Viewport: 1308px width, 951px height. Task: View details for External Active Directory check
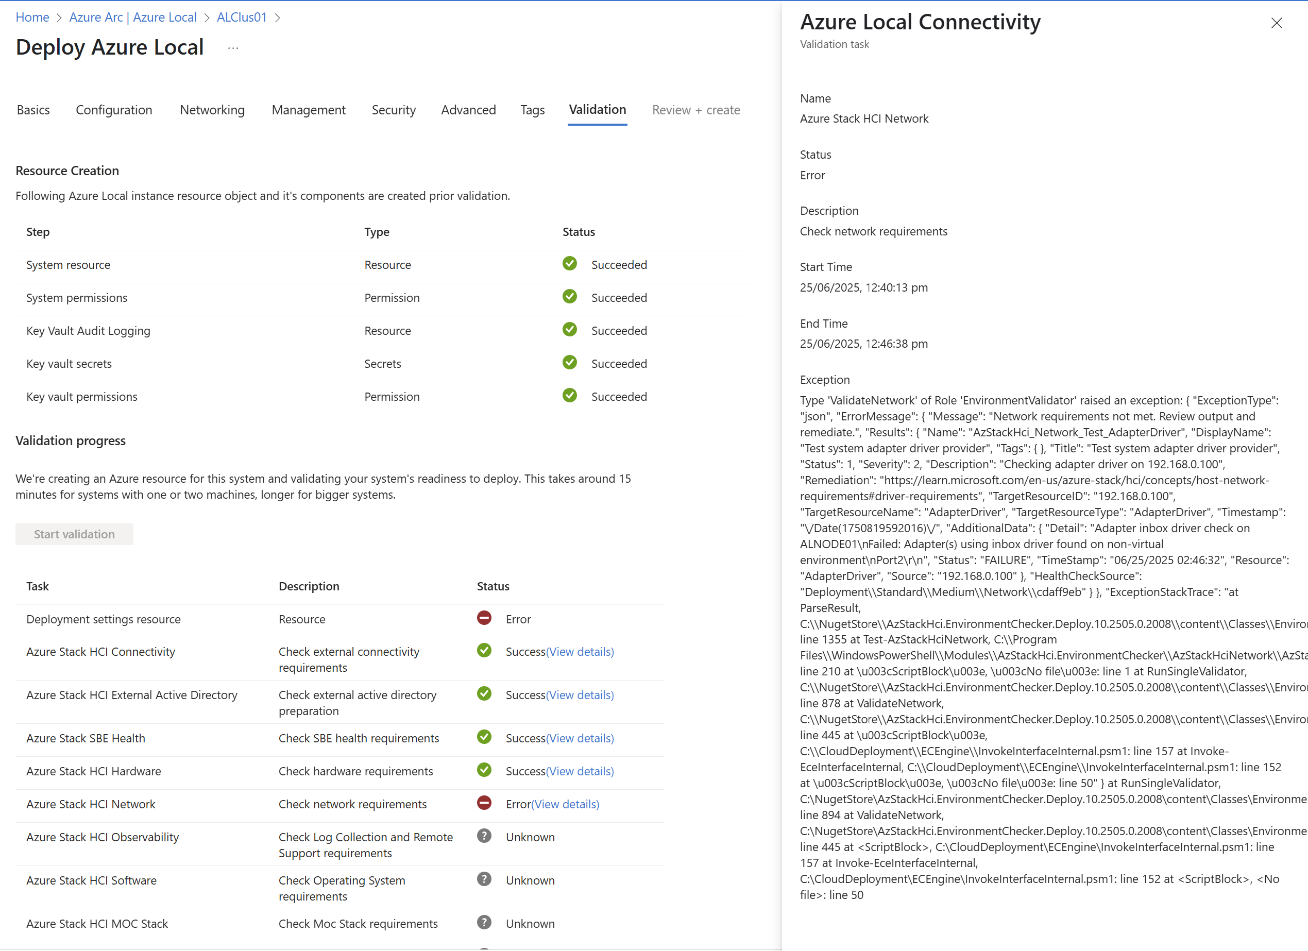click(580, 695)
